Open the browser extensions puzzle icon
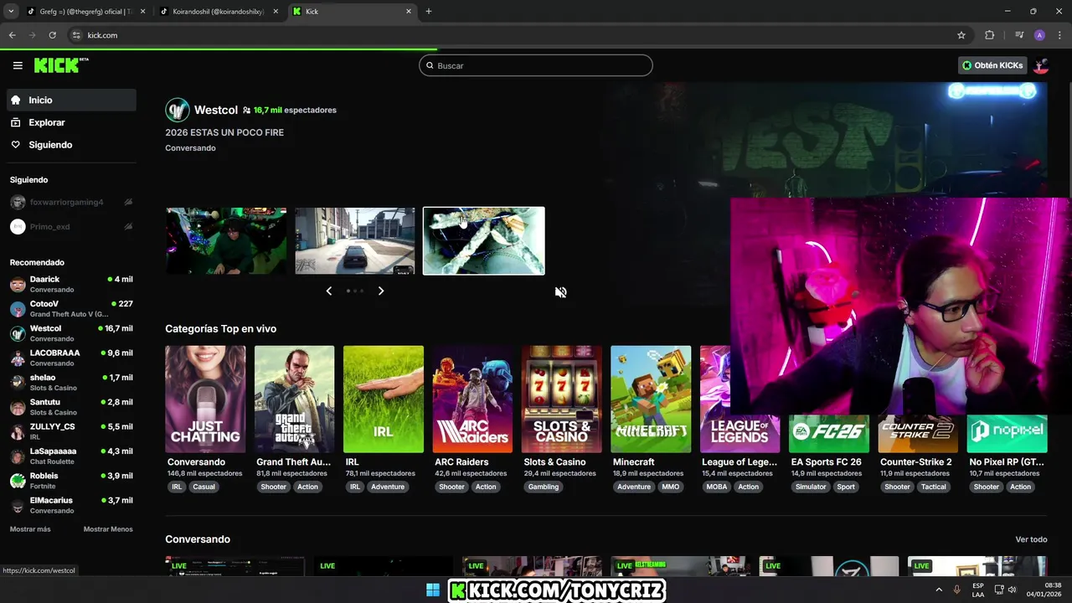This screenshot has height=603, width=1072. [990, 35]
